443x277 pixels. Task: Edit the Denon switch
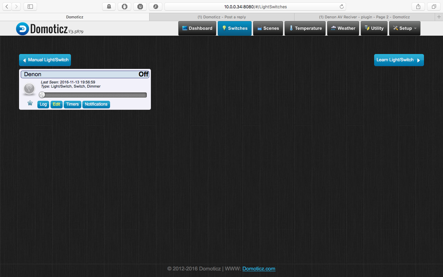pyautogui.click(x=56, y=104)
